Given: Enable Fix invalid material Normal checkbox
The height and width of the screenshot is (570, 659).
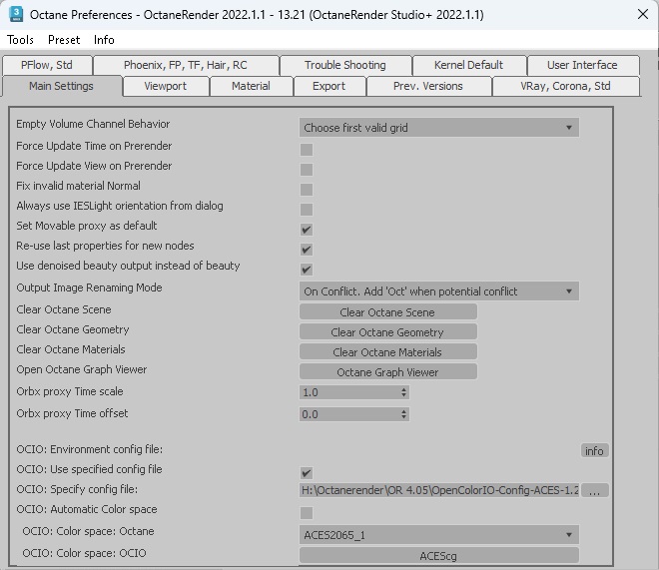Looking at the screenshot, I should (x=307, y=190).
